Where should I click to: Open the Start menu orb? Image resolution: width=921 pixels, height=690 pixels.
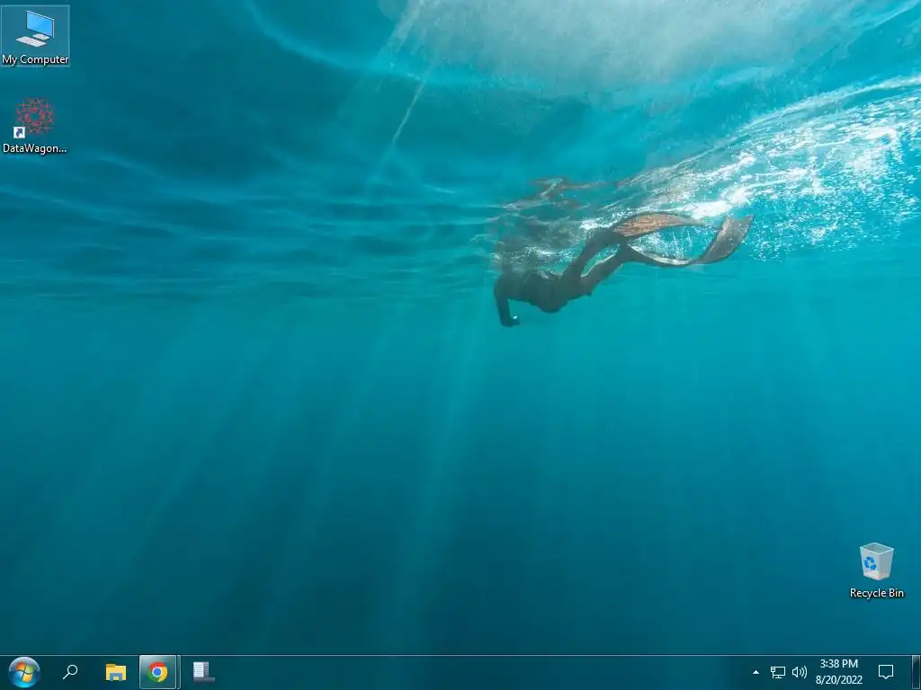coord(24,672)
